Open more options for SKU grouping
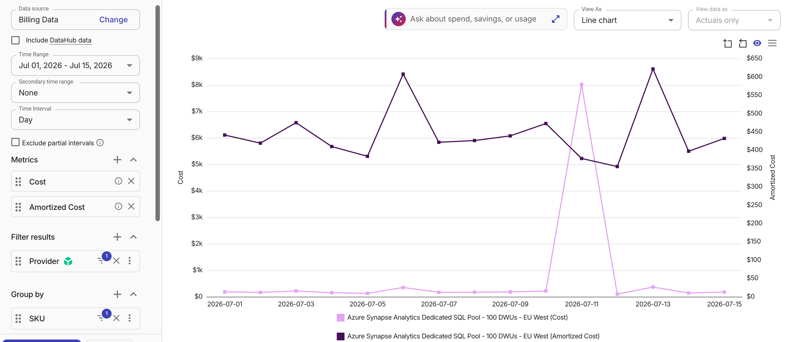This screenshot has height=342, width=790. pyautogui.click(x=130, y=318)
